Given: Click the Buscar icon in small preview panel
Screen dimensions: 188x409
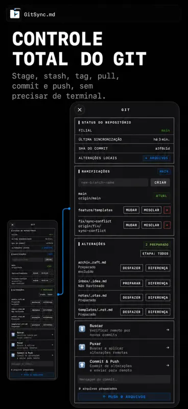Looking at the screenshot, I should 13,335.
